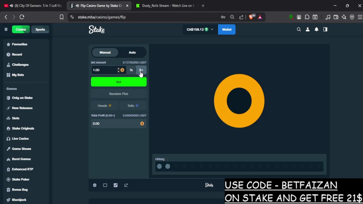This screenshot has width=363, height=204.
Task: Enable theatre mode icon below game
Action: coord(105,185)
